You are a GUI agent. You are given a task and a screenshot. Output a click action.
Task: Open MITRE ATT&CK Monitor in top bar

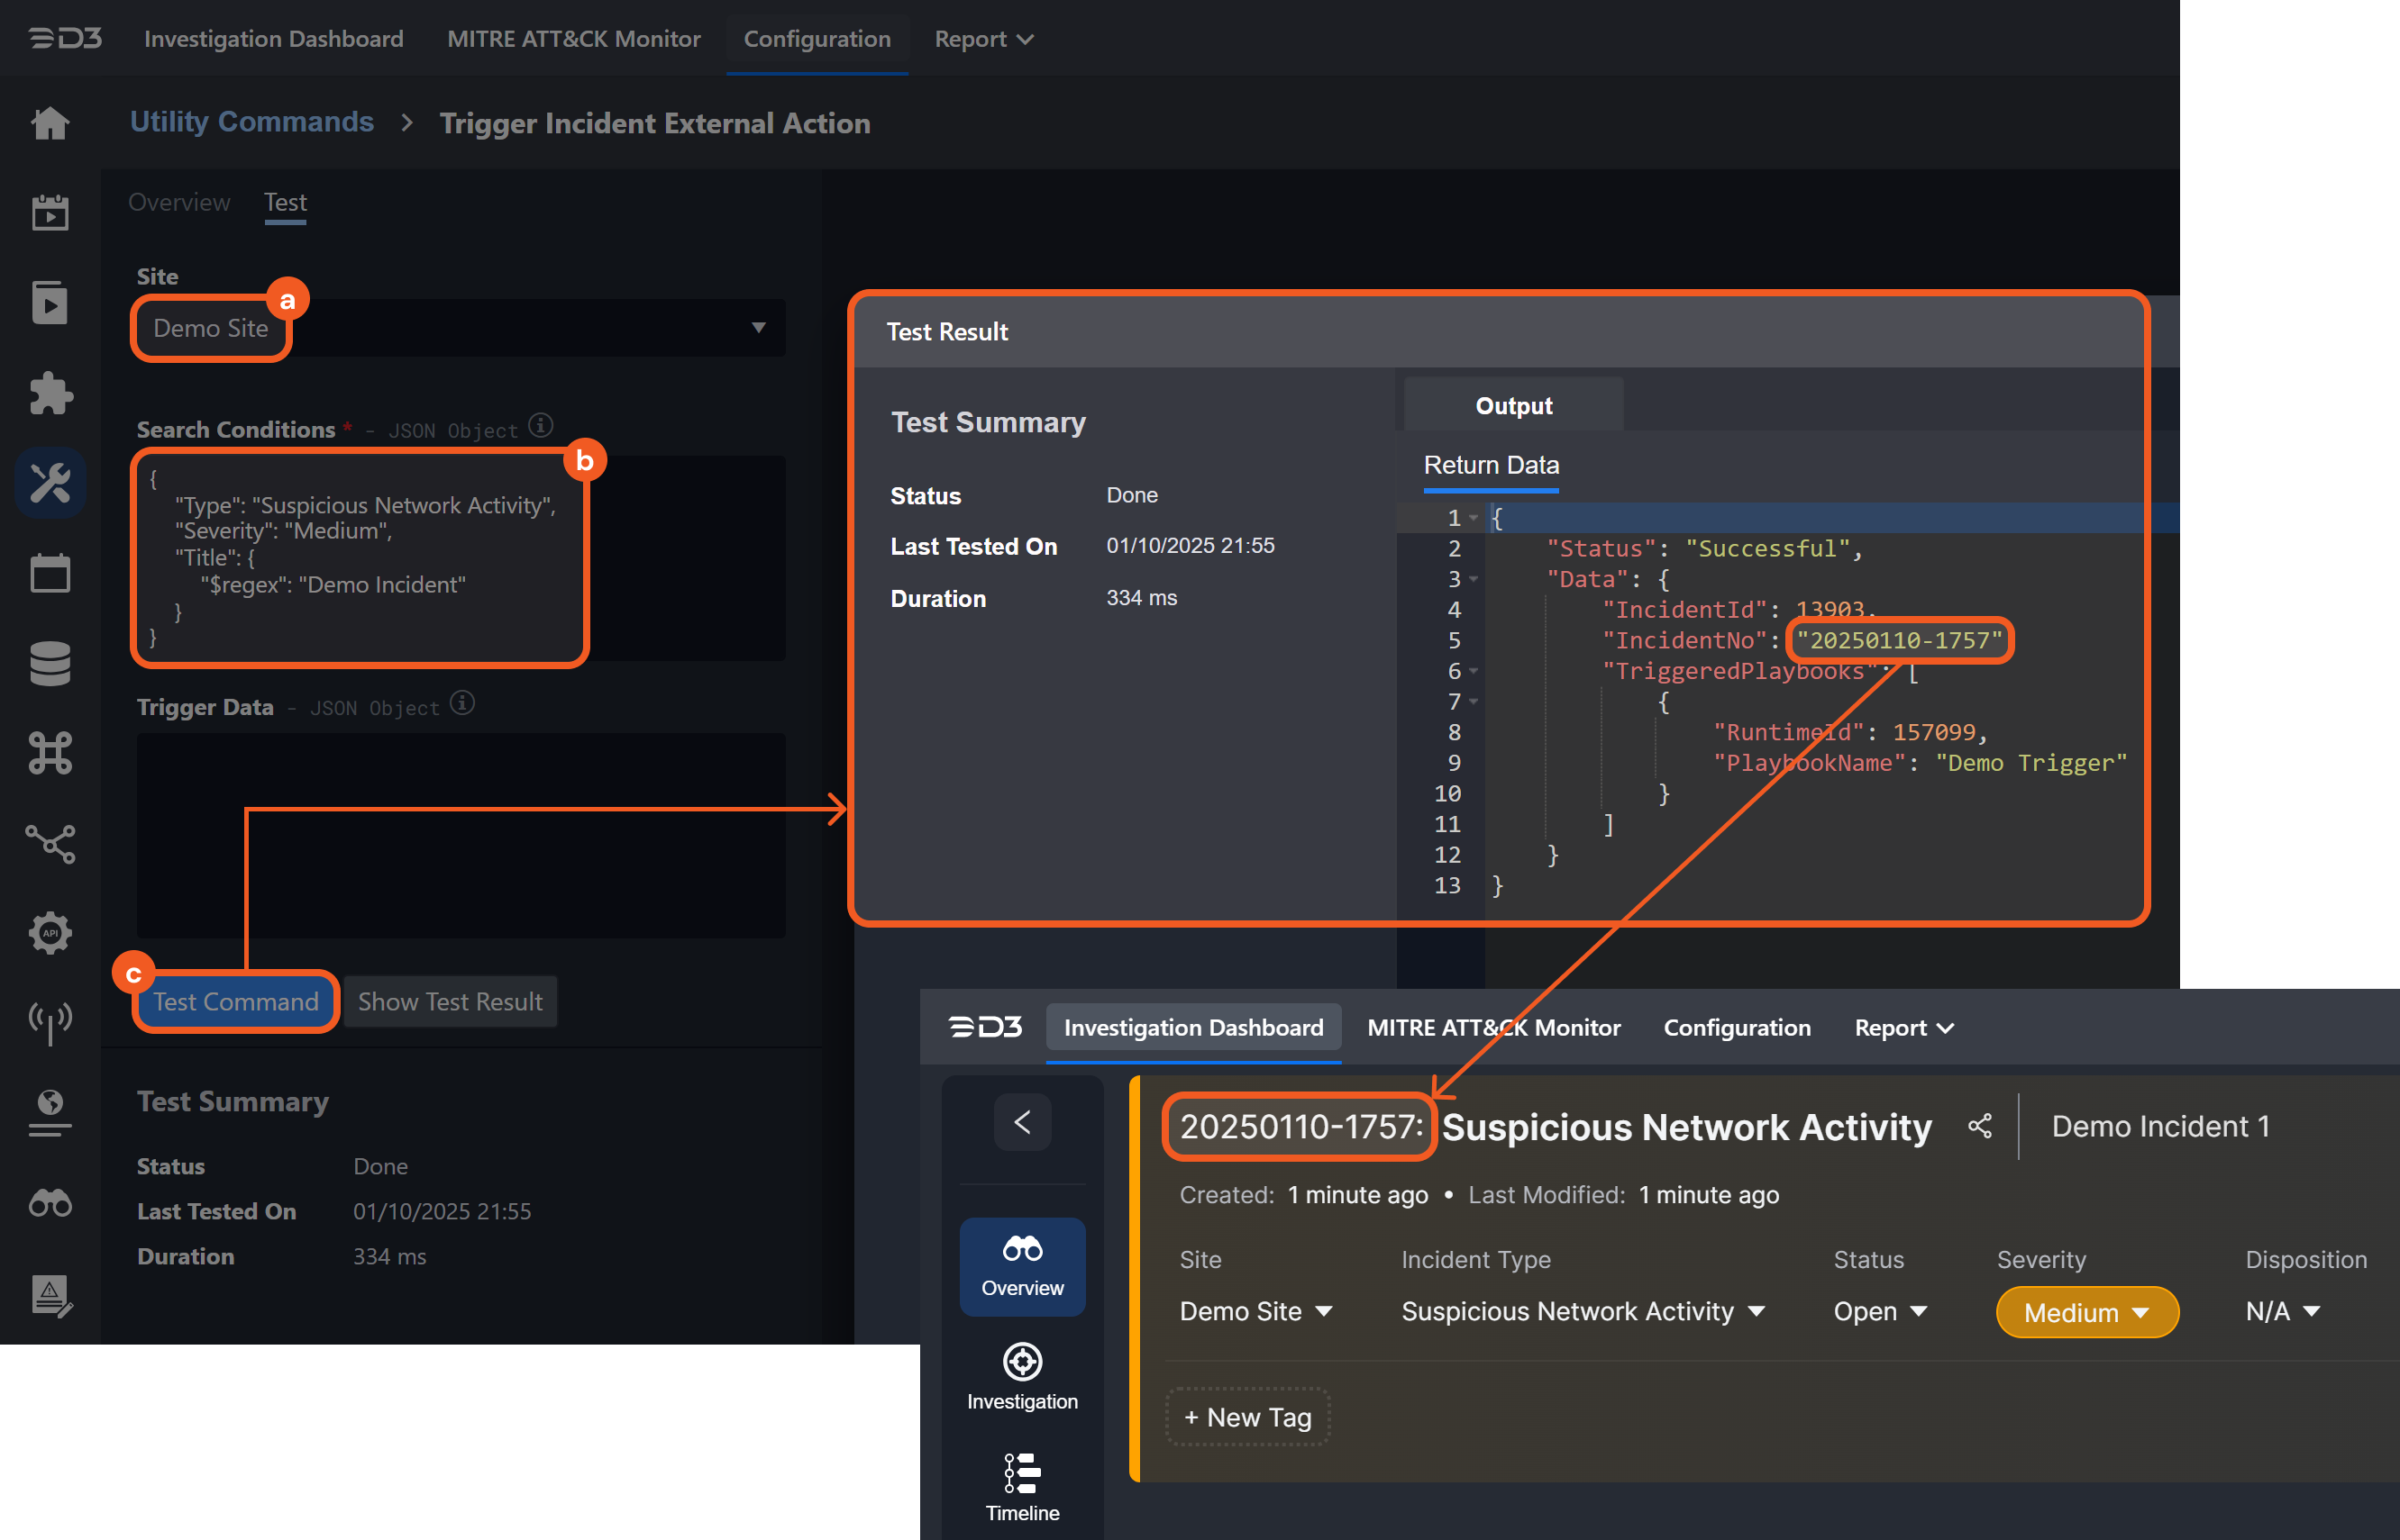[573, 39]
